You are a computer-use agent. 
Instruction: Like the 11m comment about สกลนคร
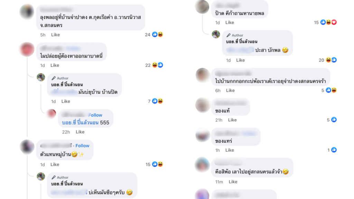[x=233, y=182]
